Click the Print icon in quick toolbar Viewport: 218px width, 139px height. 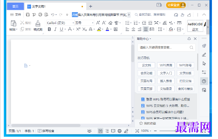click(x=40, y=15)
